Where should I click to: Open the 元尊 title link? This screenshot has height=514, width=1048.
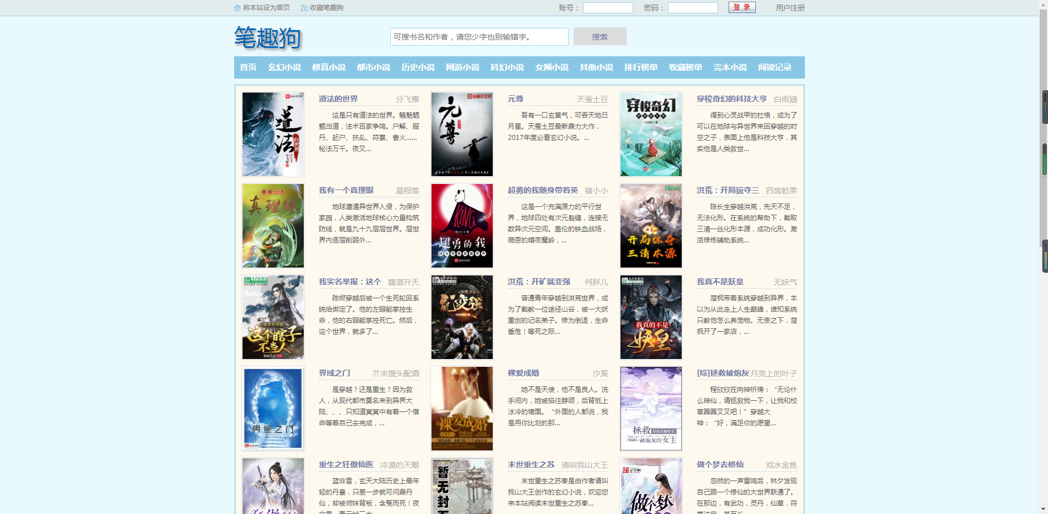516,99
